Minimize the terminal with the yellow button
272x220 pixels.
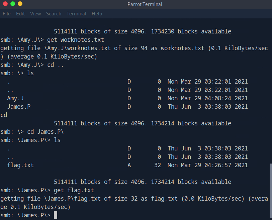pyautogui.click(x=20, y=4)
